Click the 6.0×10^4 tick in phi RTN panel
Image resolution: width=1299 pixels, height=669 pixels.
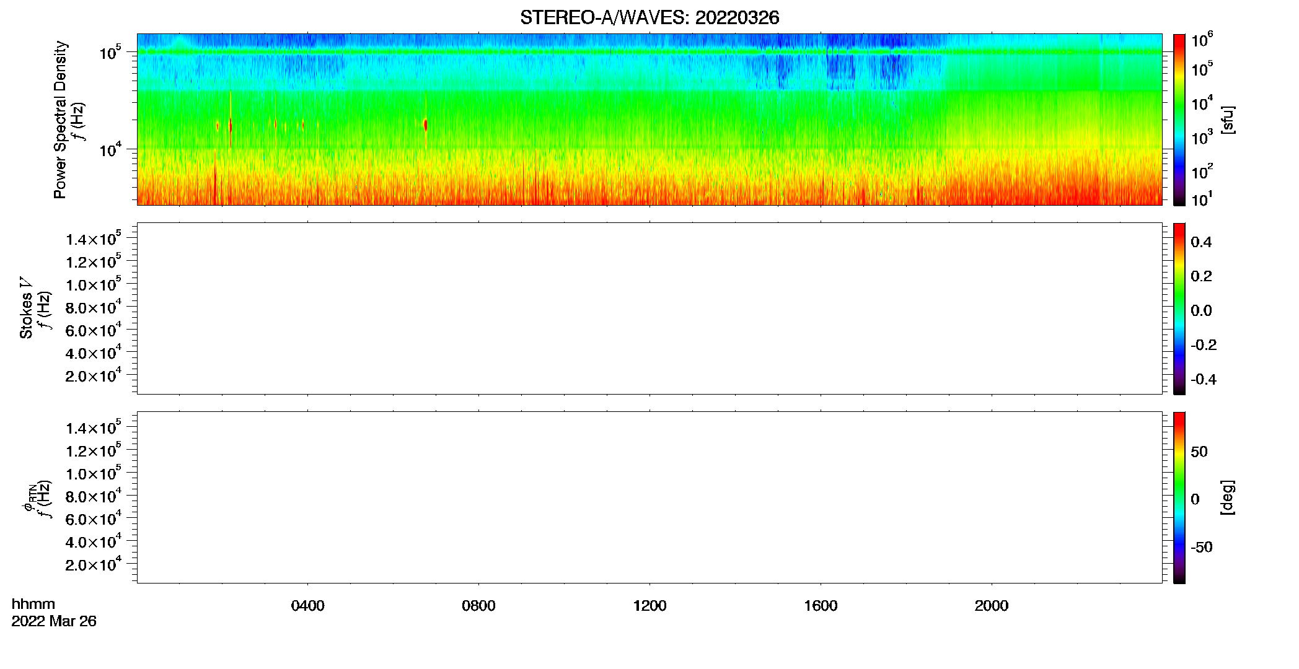93,518
